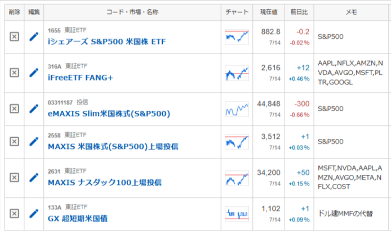This screenshot has width=391, height=231.
Task: Edit the iFreeETF FANG+ entry
Action: [x=34, y=73]
